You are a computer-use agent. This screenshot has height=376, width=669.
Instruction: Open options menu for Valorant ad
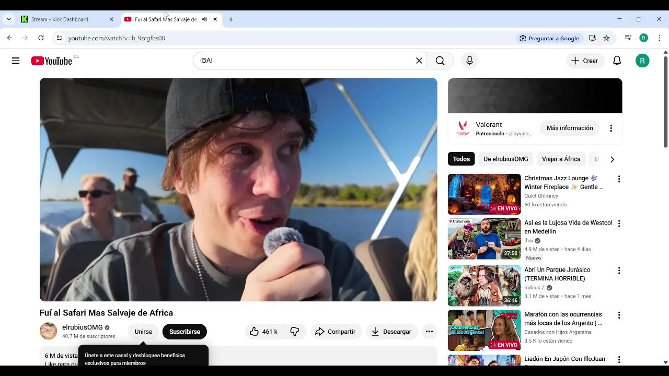click(611, 128)
